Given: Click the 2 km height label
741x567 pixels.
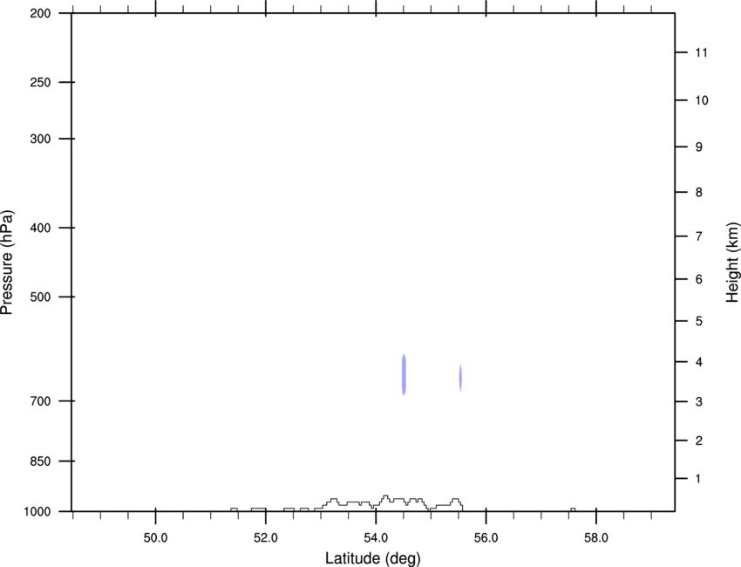Looking at the screenshot, I should [x=699, y=441].
